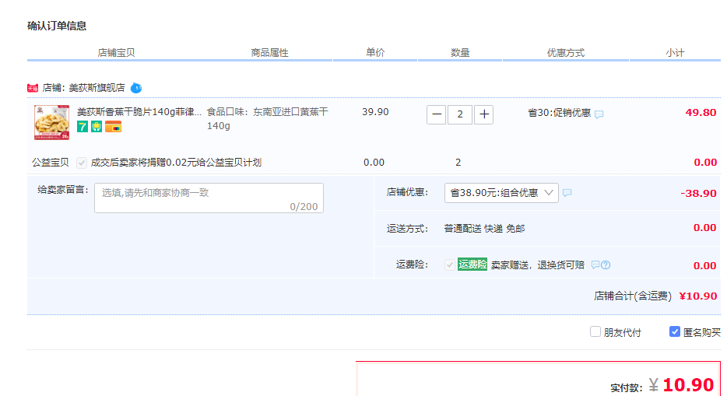Open the blue Wangwang chat icon
Image resolution: width=727 pixels, height=396 pixels.
(136, 88)
